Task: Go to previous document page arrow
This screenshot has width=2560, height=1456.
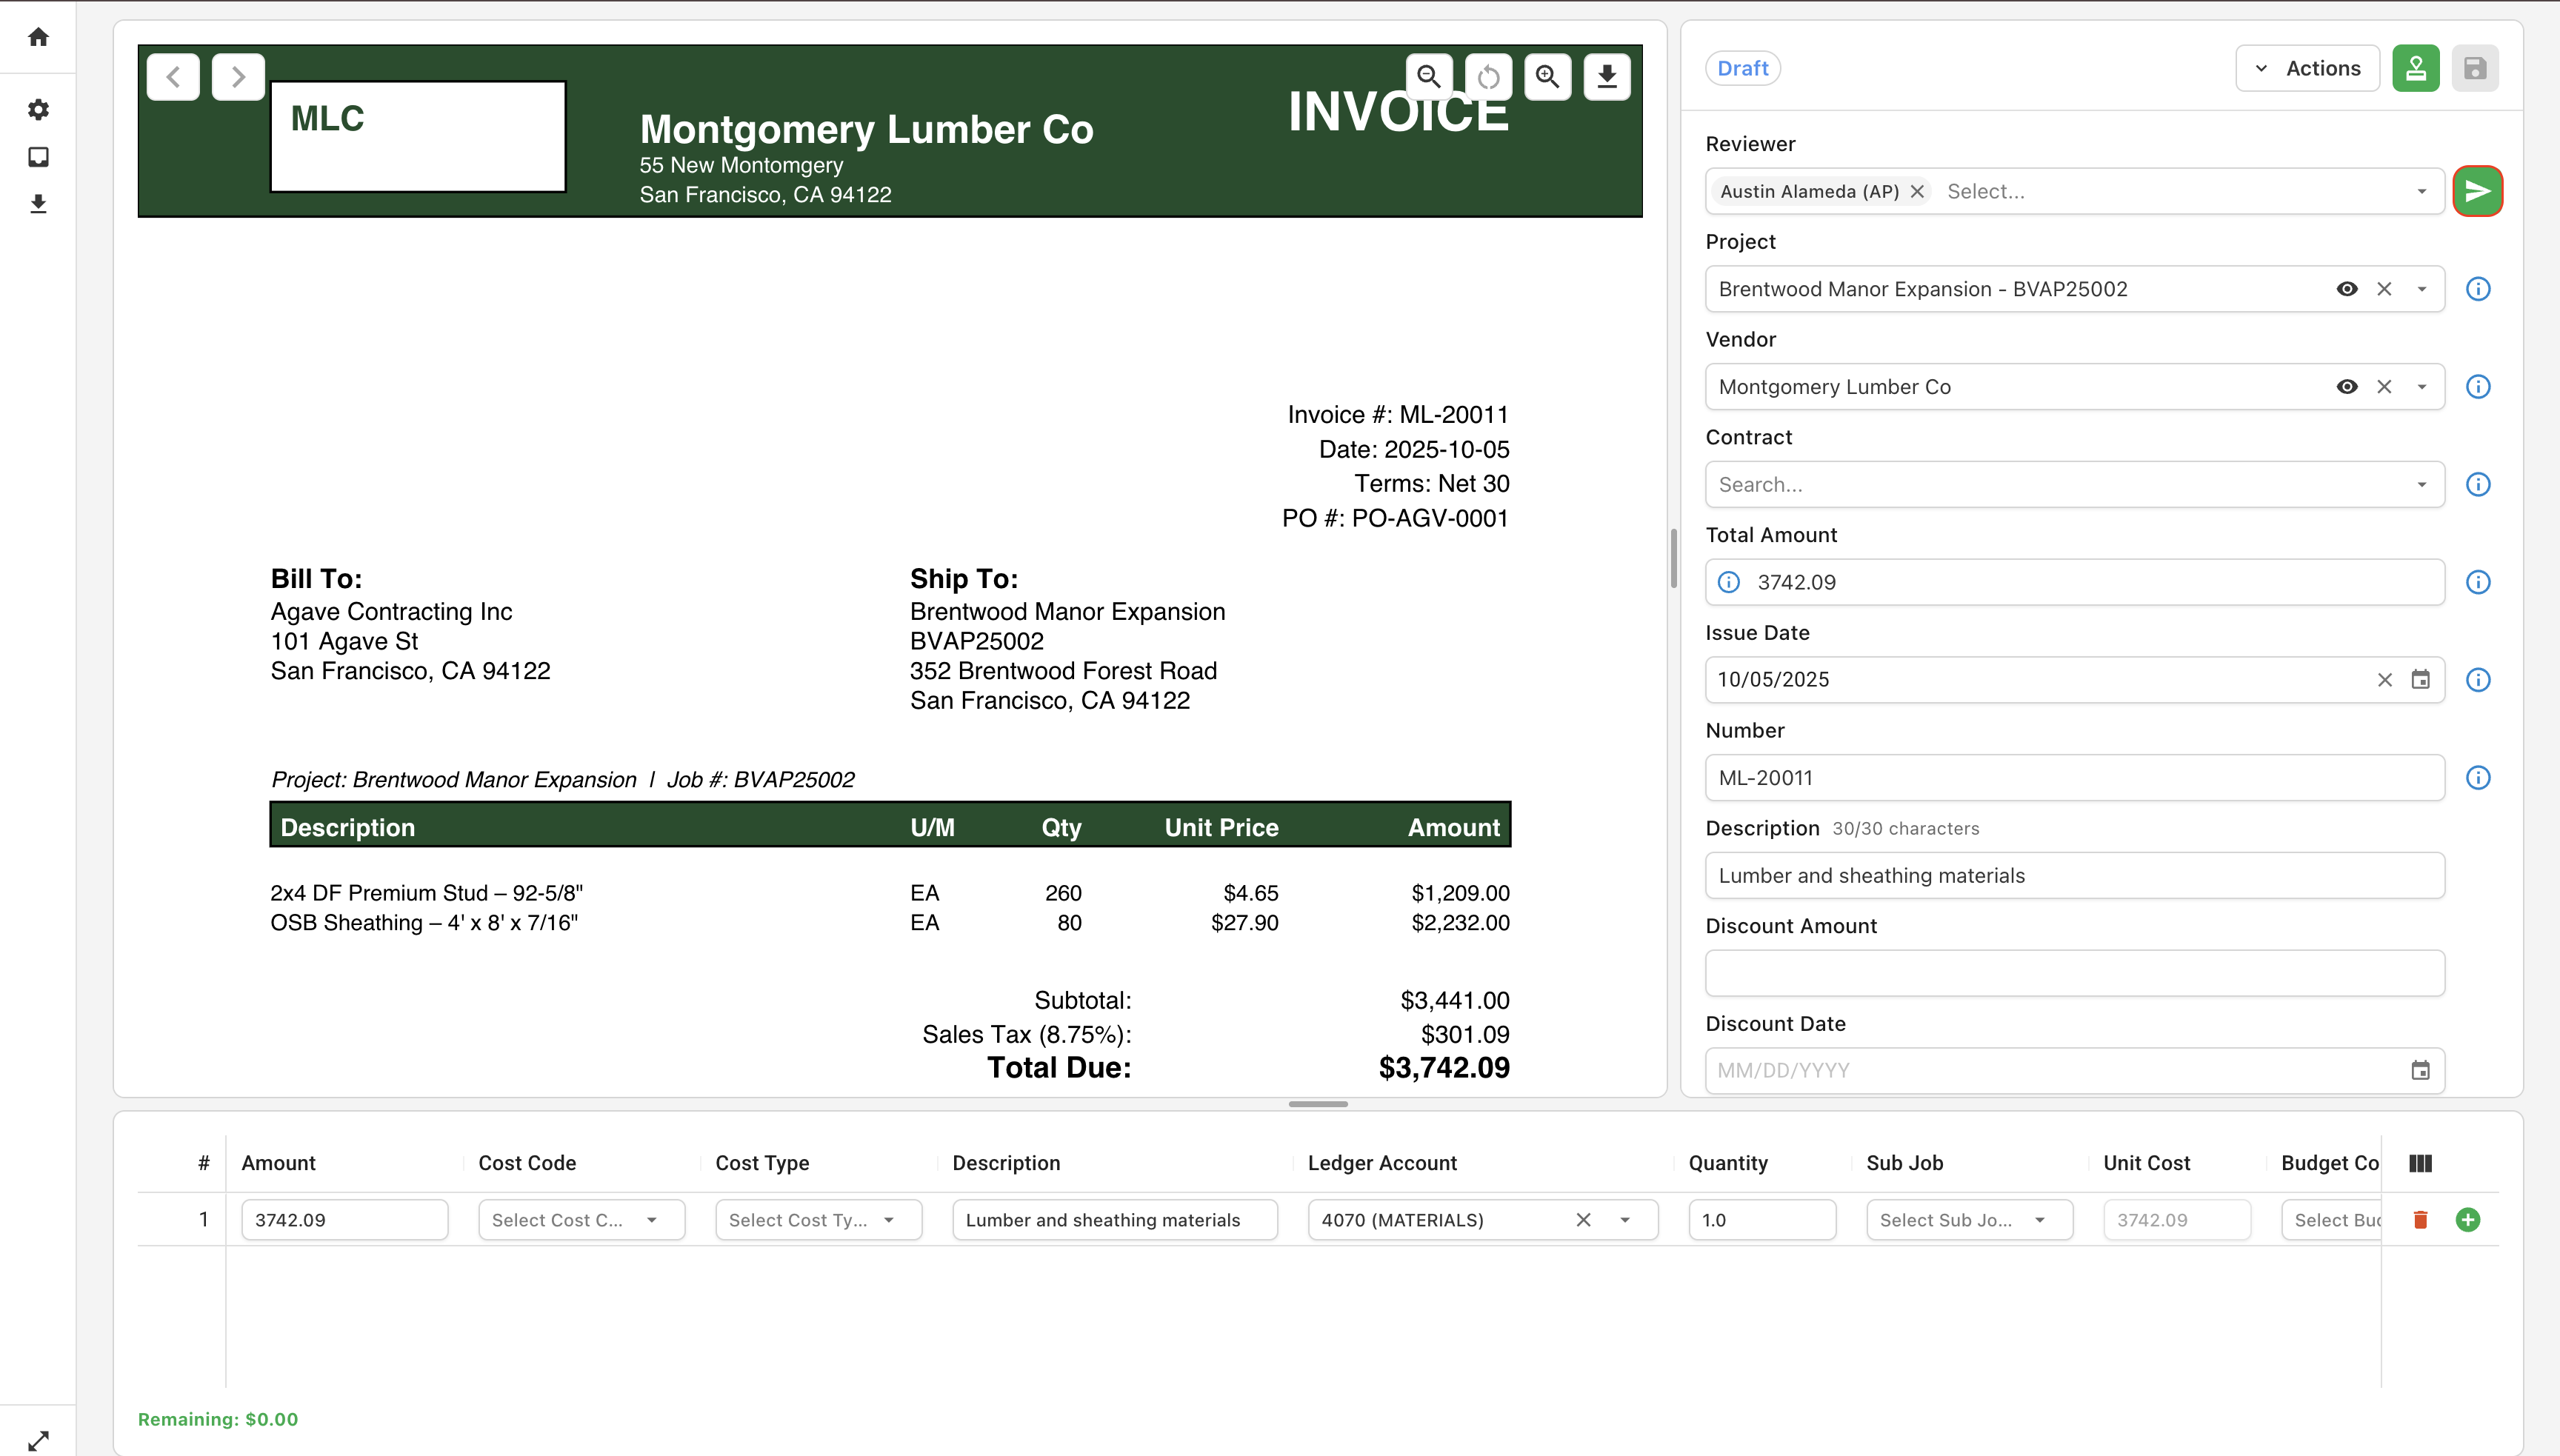Action: pos(173,77)
